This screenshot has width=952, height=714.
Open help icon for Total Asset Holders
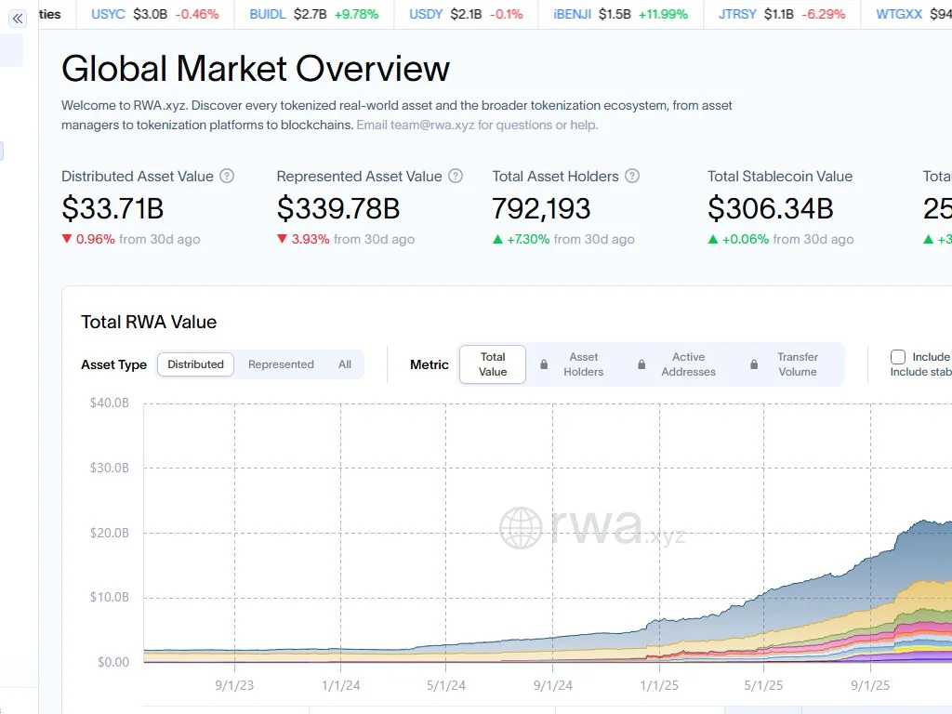coord(632,176)
